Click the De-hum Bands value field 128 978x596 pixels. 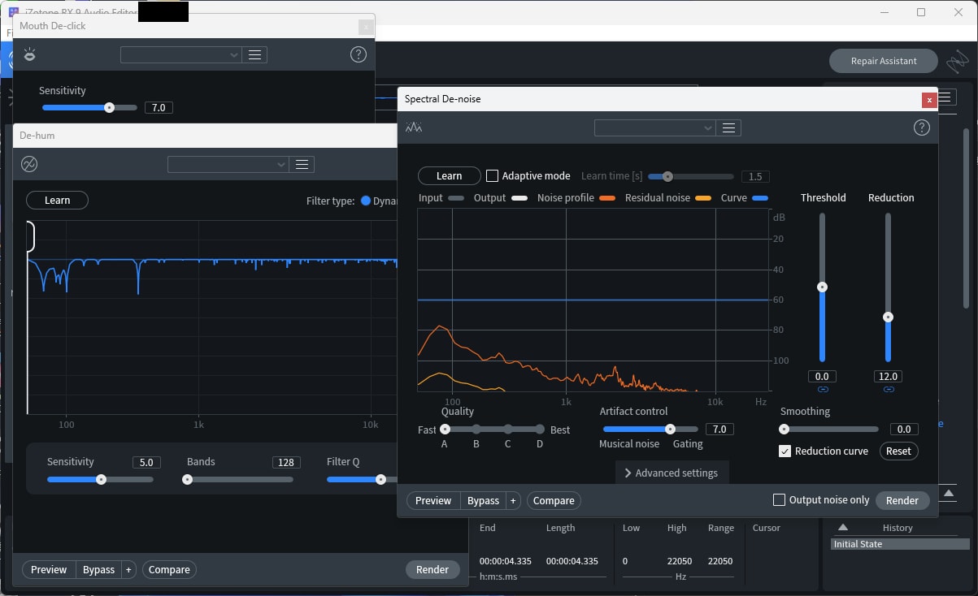coord(286,462)
